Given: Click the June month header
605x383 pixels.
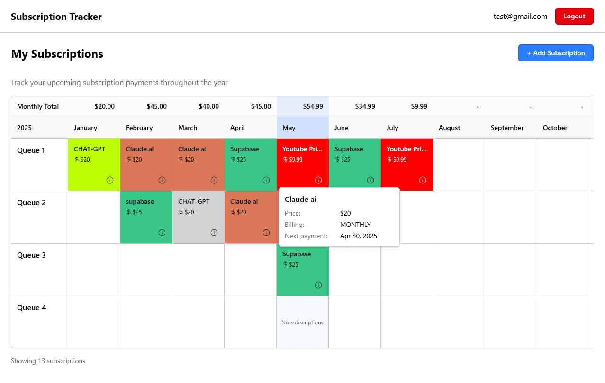Looking at the screenshot, I should coord(342,128).
